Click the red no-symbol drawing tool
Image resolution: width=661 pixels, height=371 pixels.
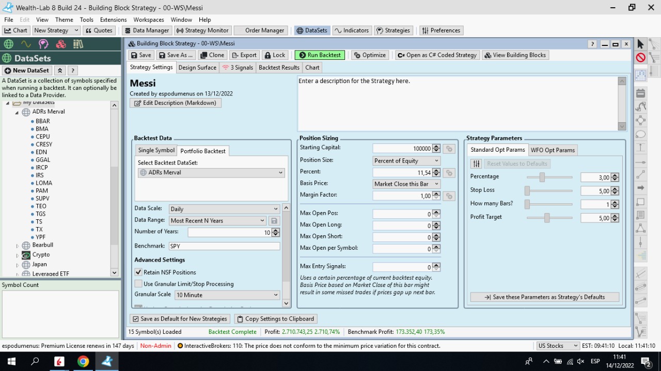coord(640,58)
